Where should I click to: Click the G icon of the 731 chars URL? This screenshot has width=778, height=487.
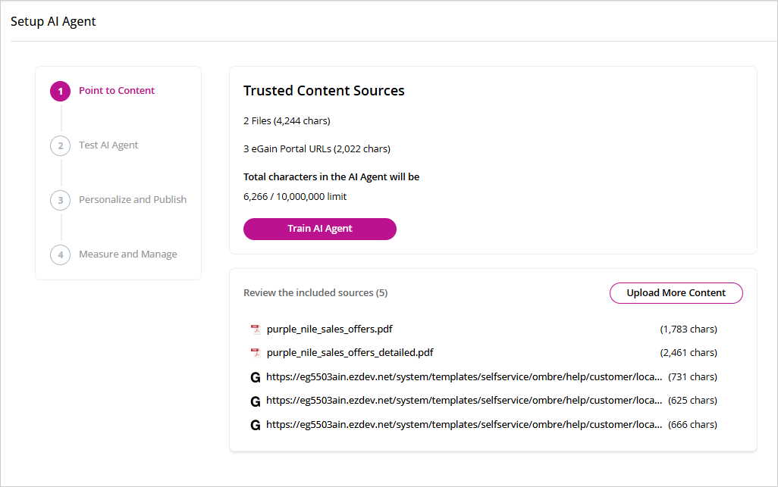tap(255, 377)
